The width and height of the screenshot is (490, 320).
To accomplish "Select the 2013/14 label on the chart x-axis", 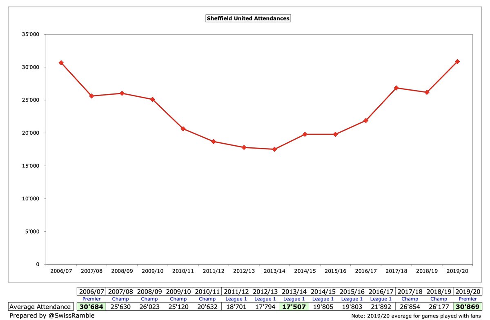I will 274,271.
